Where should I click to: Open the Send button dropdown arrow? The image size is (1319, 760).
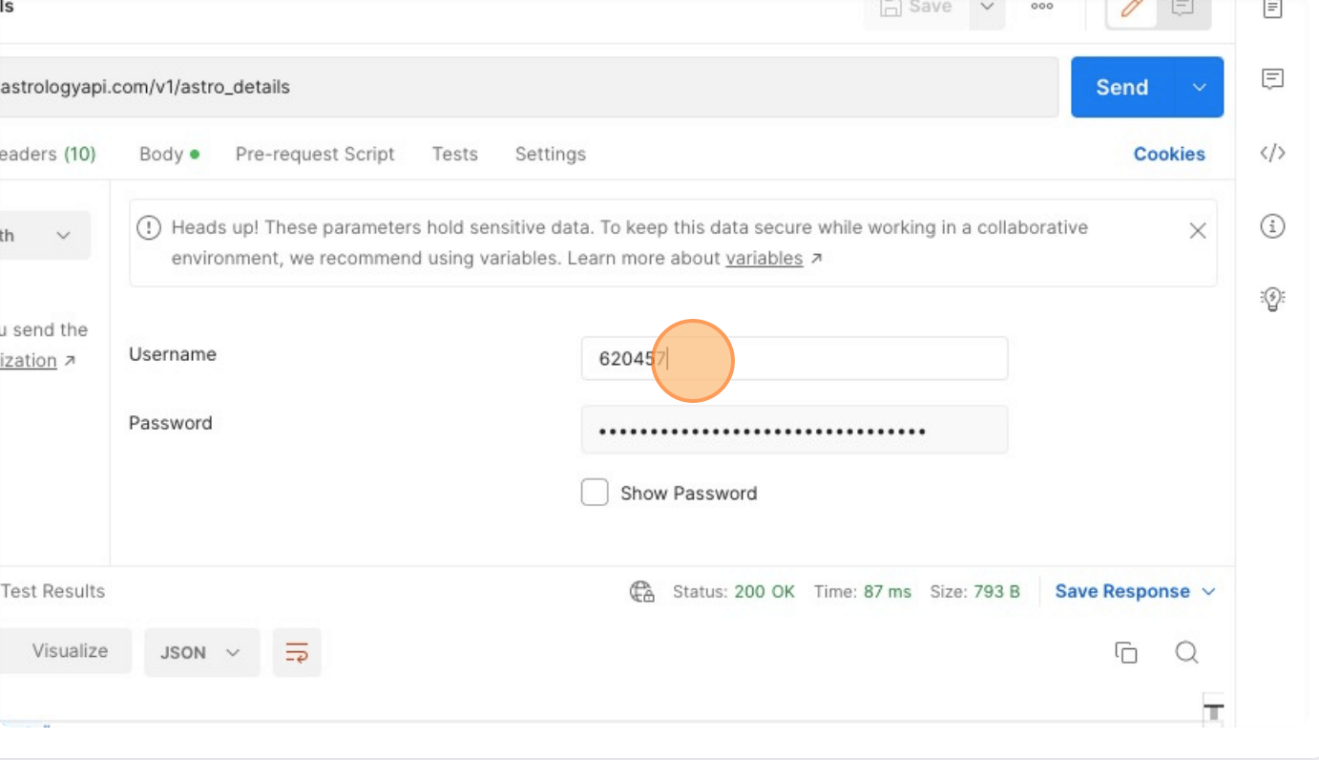pos(1200,87)
